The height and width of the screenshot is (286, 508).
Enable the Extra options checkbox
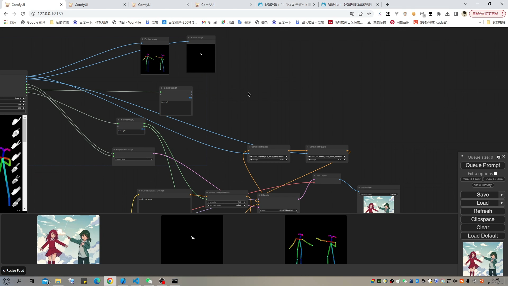[496, 173]
